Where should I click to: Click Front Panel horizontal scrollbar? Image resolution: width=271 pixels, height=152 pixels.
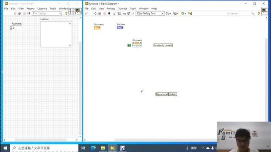[x=41, y=140]
